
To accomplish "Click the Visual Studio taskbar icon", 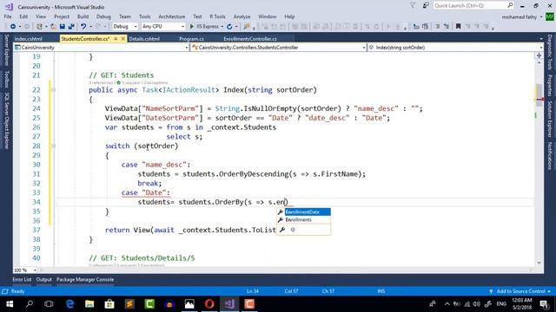I will (229, 304).
